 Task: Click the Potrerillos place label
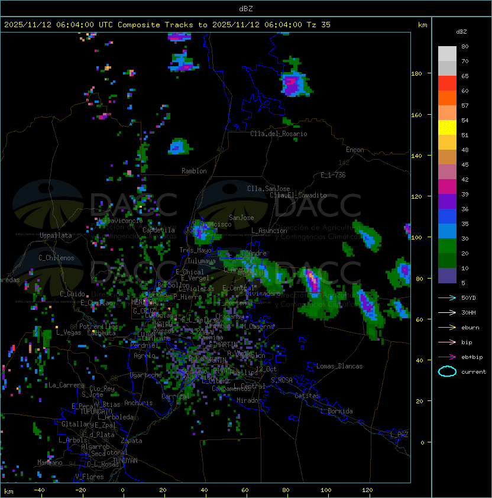[x=99, y=326]
